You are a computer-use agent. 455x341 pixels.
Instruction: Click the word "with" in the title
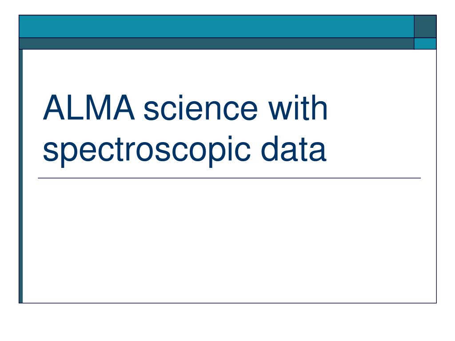[x=297, y=107]
